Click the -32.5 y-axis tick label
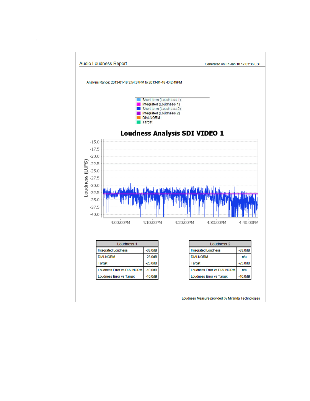 click(x=95, y=193)
